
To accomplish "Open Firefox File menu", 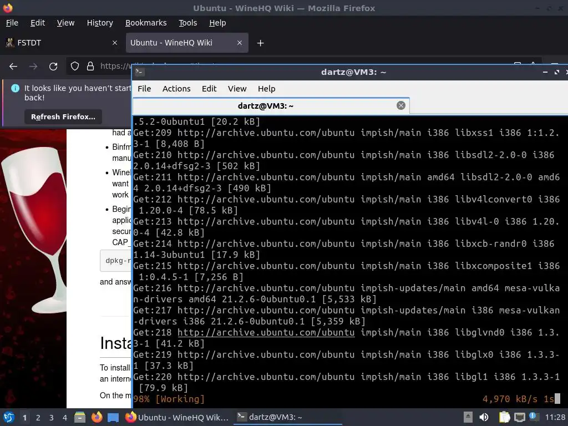I will [x=12, y=23].
